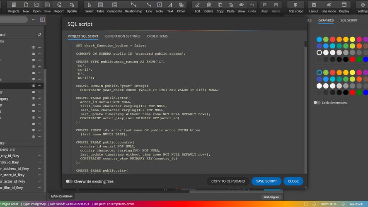Click the Resize toolbar icon

point(276,7)
